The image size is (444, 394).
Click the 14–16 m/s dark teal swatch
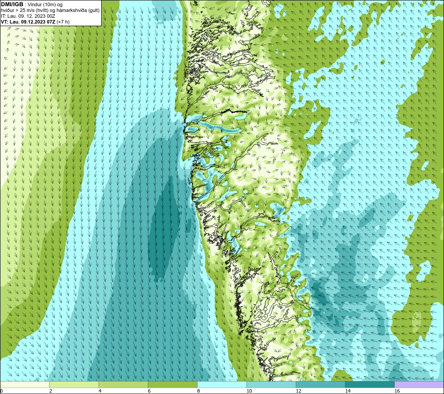point(370,384)
